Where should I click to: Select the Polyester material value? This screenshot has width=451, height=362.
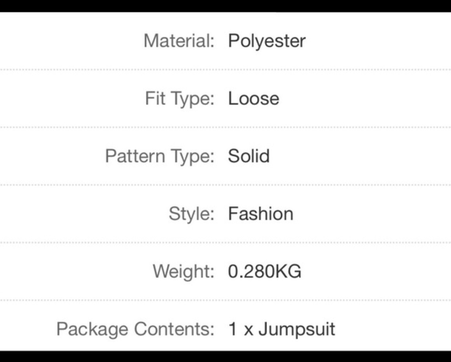[267, 41]
